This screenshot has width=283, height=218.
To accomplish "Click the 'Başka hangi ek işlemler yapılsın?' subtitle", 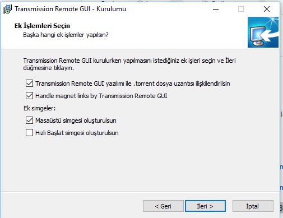I will pos(66,35).
